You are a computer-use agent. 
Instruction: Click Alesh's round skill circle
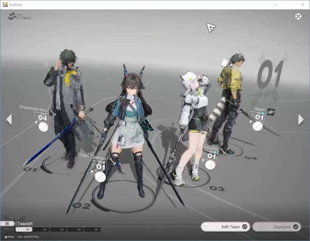click(258, 126)
